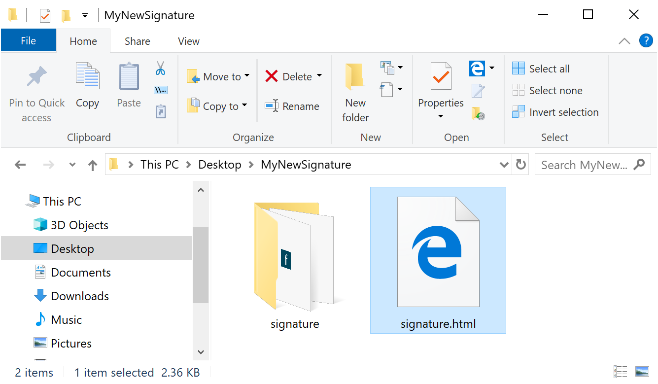Open Documents in navigation pane
The image size is (658, 384).
pos(72,272)
